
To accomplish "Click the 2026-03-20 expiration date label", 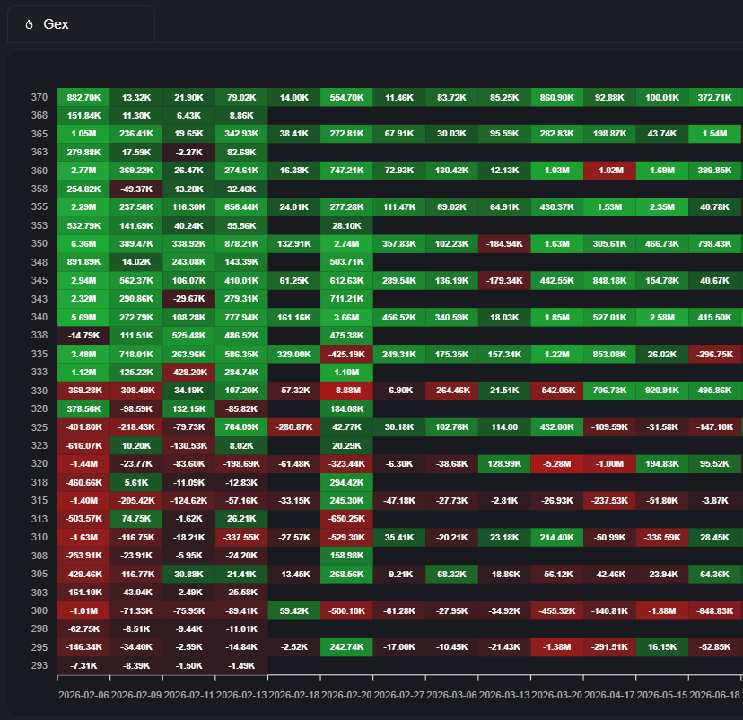I will tap(556, 695).
